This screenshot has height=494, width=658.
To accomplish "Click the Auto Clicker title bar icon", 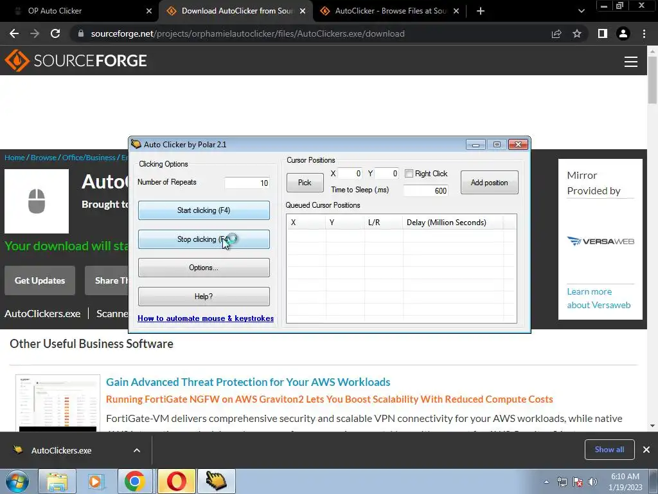I will click(136, 144).
